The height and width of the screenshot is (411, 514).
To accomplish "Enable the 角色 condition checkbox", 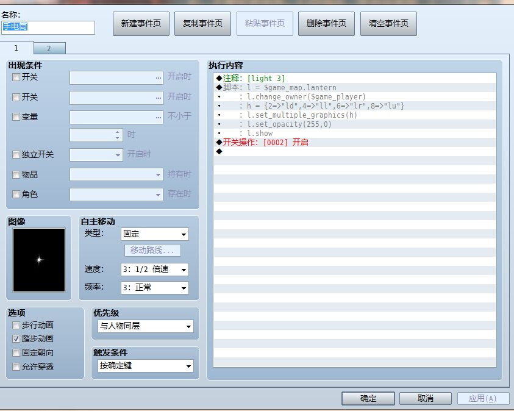I will (16, 195).
